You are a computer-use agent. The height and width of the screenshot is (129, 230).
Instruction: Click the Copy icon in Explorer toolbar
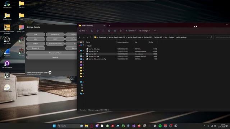97,31
